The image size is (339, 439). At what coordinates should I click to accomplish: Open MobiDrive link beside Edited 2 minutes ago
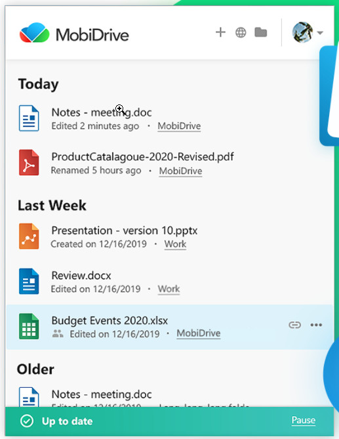coord(179,126)
